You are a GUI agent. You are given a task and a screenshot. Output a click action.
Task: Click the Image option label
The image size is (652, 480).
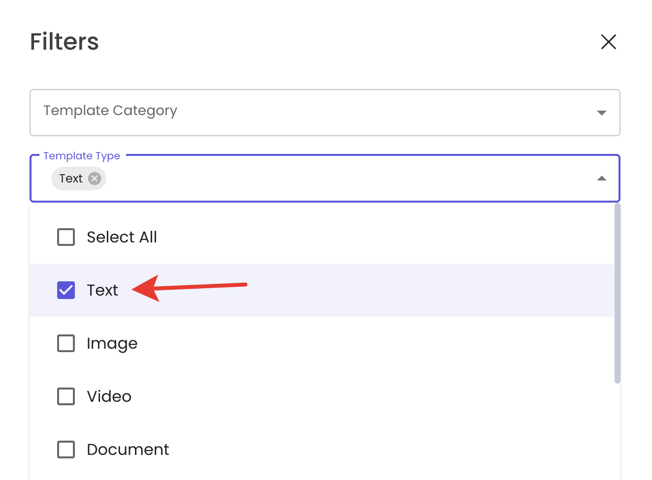pos(112,344)
